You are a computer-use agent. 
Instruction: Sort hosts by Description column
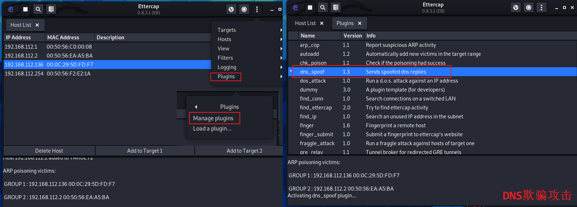(153, 38)
